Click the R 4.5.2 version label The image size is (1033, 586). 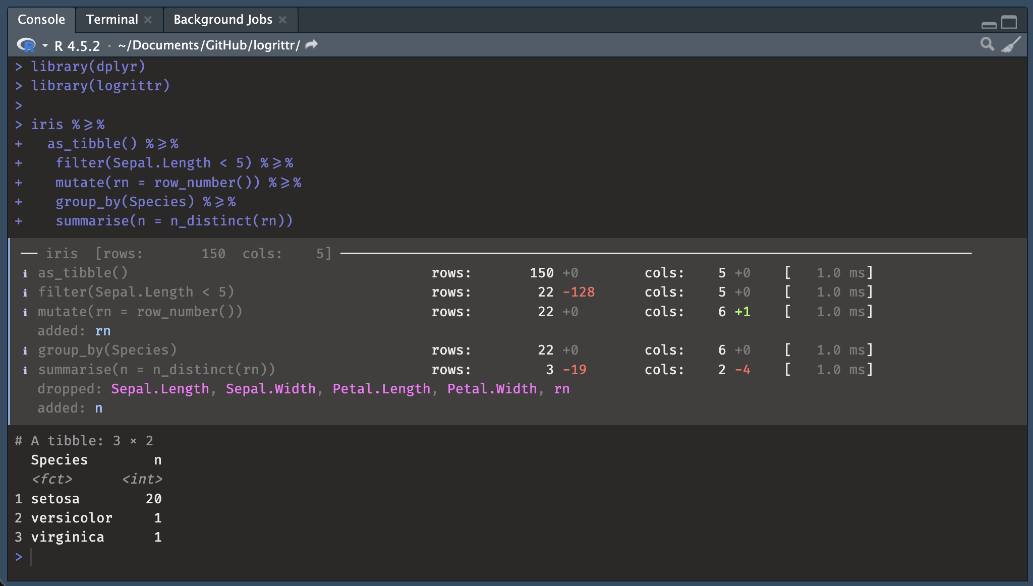(77, 46)
